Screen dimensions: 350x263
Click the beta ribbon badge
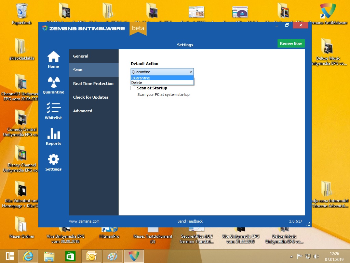click(138, 29)
